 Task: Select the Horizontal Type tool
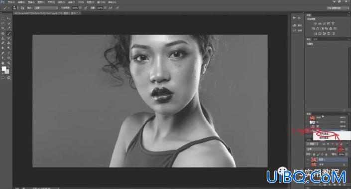(9, 53)
